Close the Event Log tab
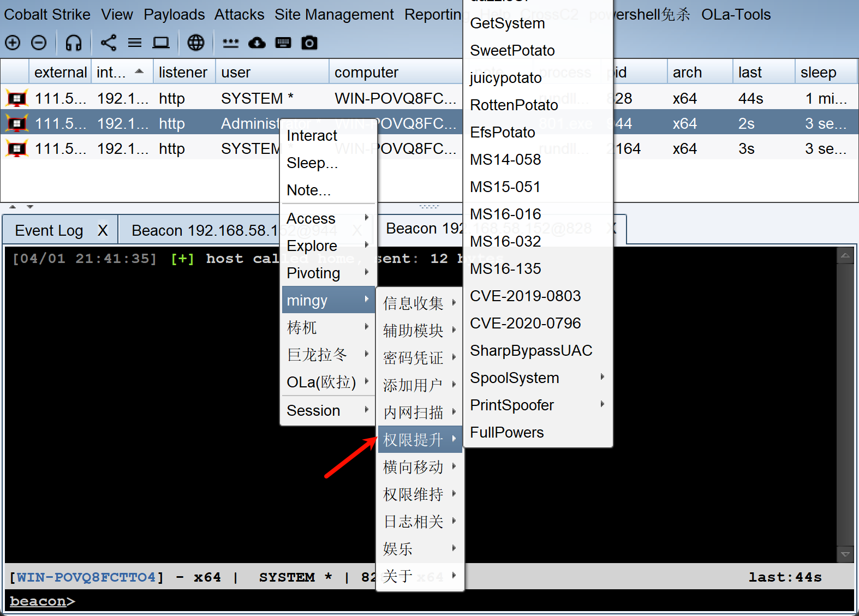Screen dimensions: 859x616 pyautogui.click(x=103, y=230)
